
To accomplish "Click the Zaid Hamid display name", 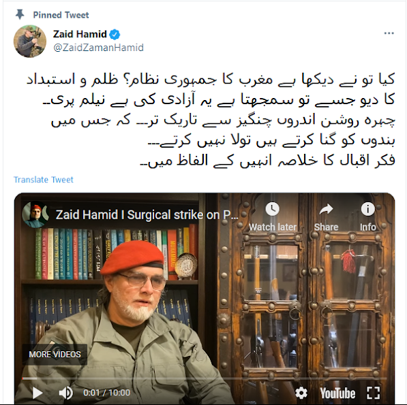I will [80, 34].
